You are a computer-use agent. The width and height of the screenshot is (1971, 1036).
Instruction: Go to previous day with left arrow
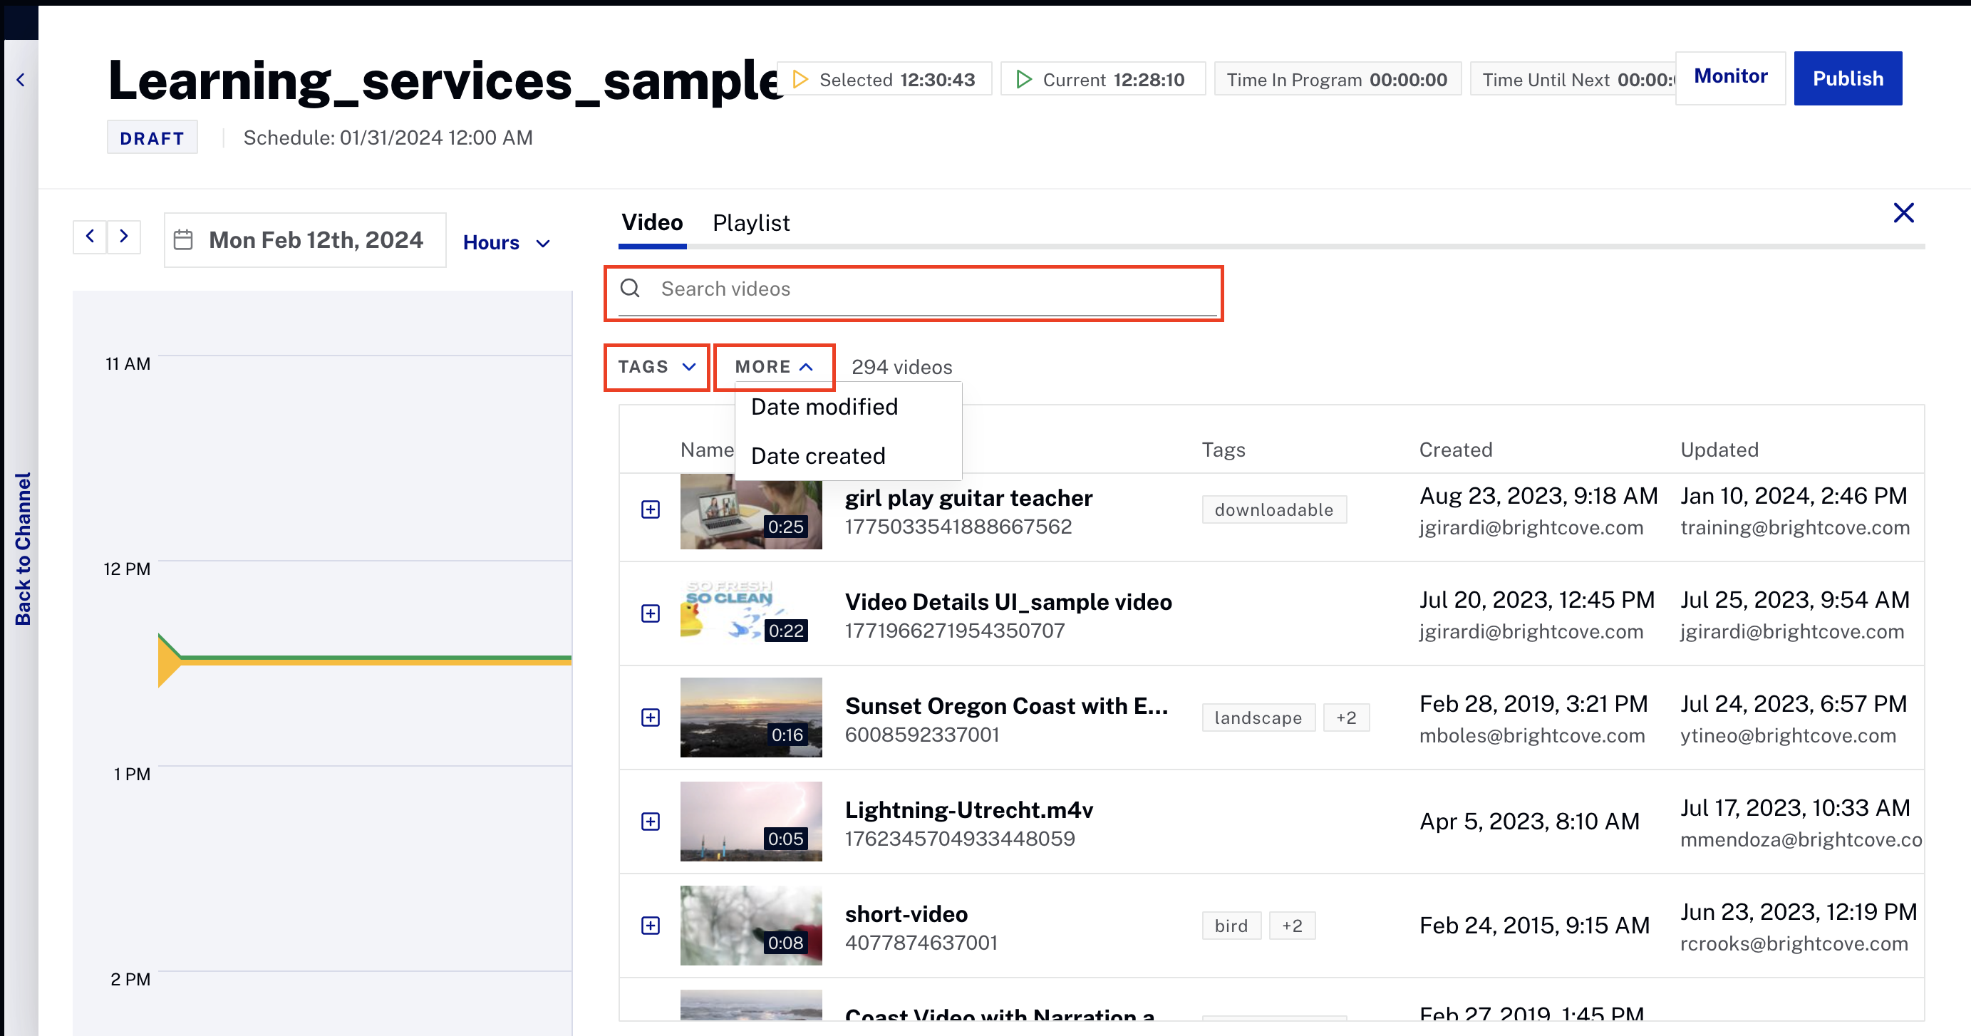90,237
